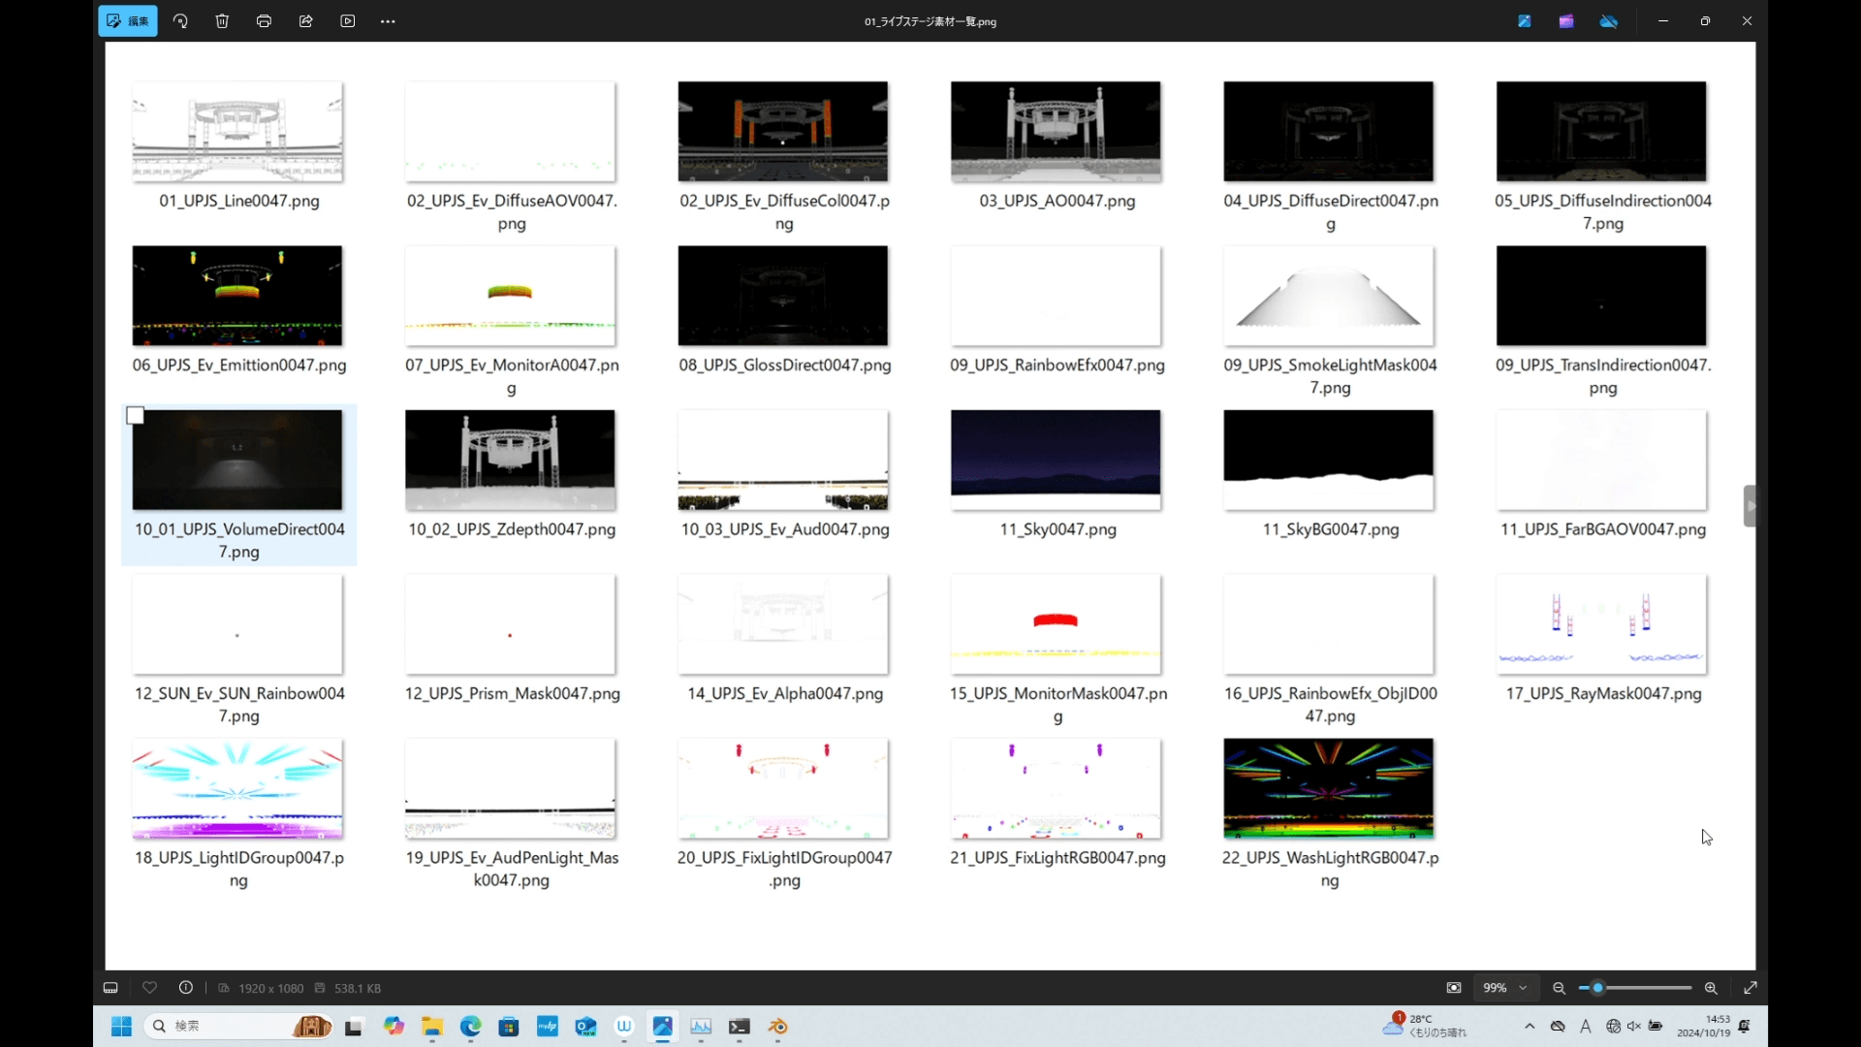Screen dimensions: 1861x1047
Task: Enter full screen with the expand arrows icon
Action: point(1751,988)
